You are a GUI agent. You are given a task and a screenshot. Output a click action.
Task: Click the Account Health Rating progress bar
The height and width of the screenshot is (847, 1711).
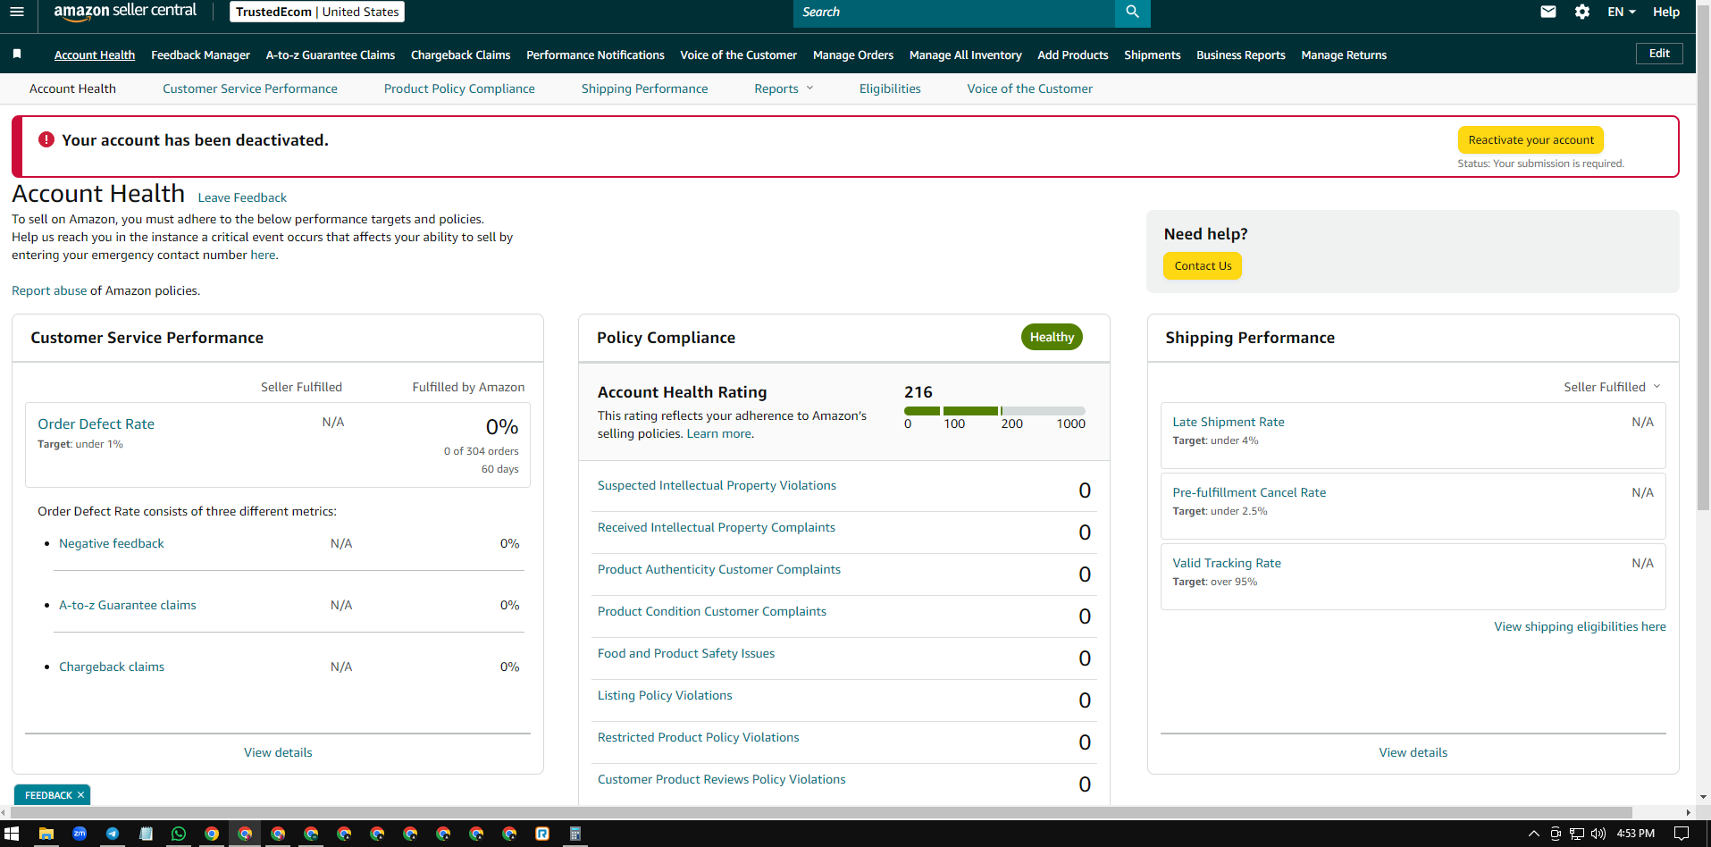pyautogui.click(x=994, y=411)
